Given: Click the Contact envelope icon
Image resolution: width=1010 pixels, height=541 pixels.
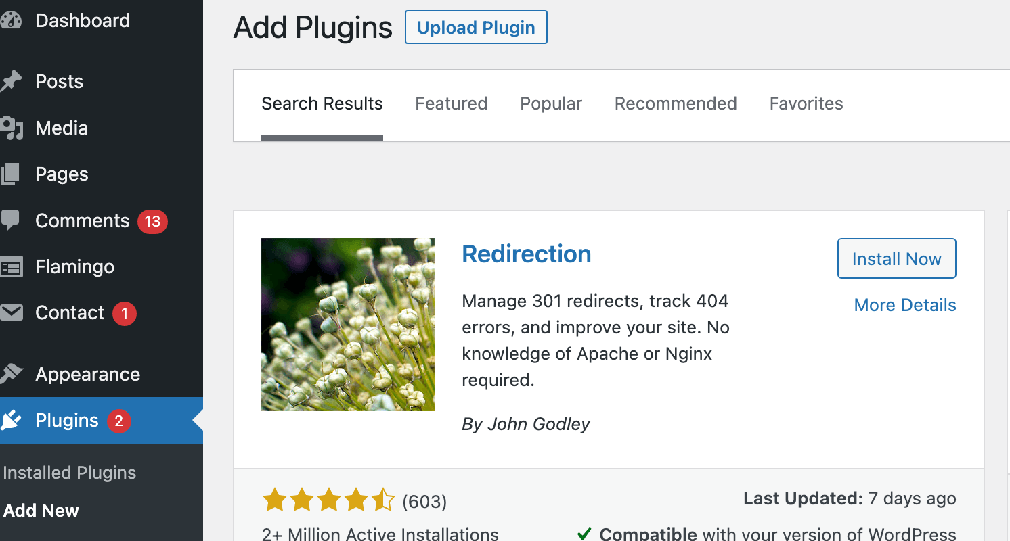Looking at the screenshot, I should pyautogui.click(x=11, y=313).
